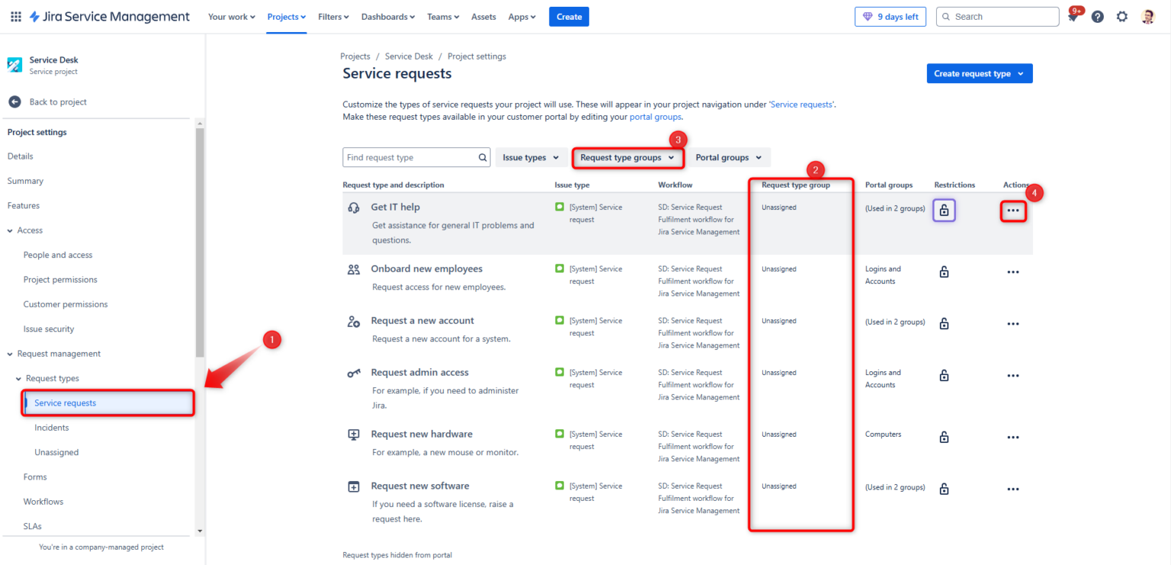The width and height of the screenshot is (1171, 565).
Task: Click the restriction lock on Get IT help
Action: click(944, 210)
